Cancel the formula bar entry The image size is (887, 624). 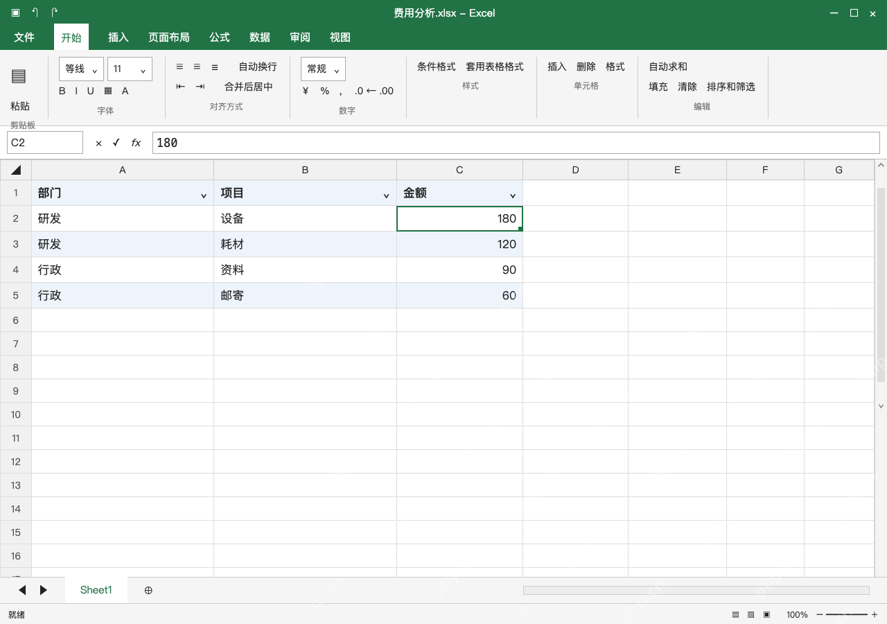point(98,143)
